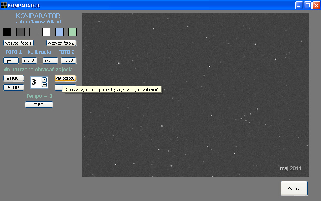Click gw. 1 under FOTO 1
Viewport: 321px width, 201px height.
[11, 61]
